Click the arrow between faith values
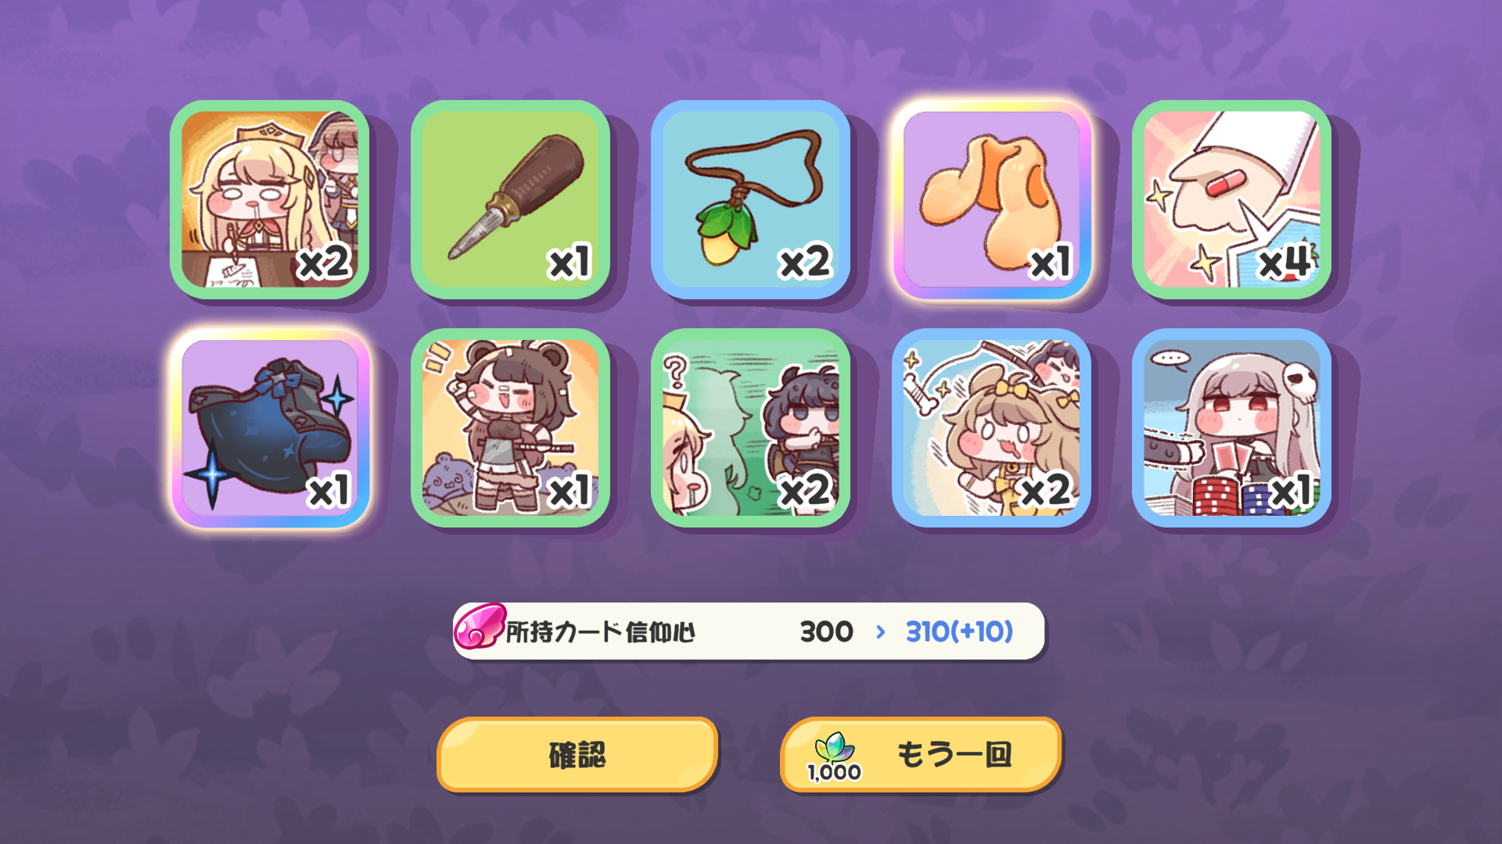 click(x=881, y=631)
